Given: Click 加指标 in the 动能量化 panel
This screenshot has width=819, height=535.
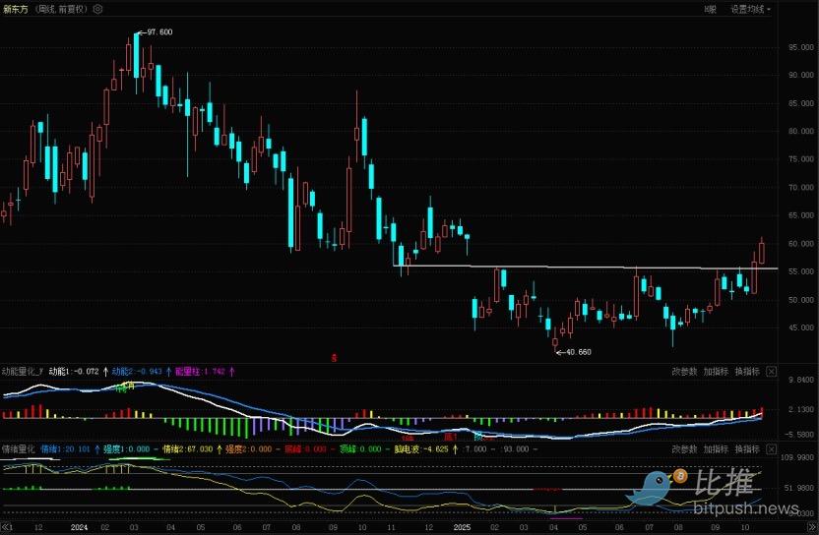Looking at the screenshot, I should tap(716, 372).
